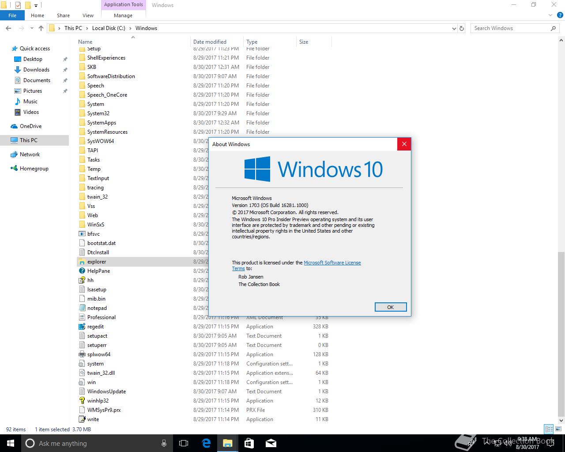
Task: Select the WindowsUpdate text file
Action: [x=106, y=392]
